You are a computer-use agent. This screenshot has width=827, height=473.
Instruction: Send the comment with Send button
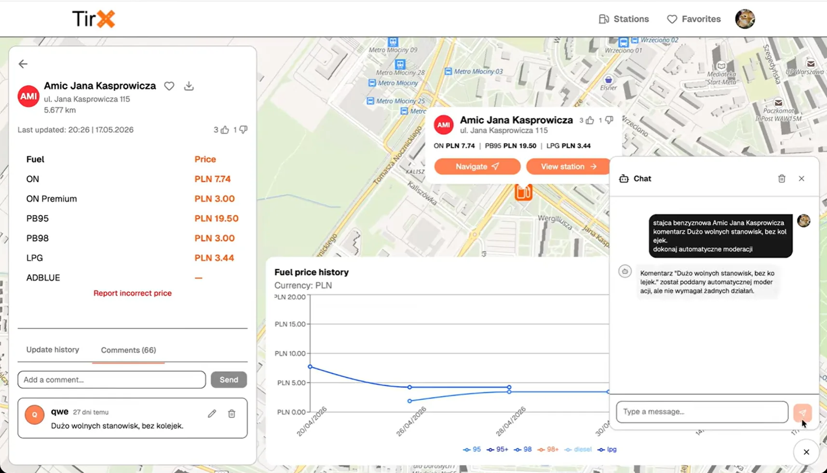point(229,380)
